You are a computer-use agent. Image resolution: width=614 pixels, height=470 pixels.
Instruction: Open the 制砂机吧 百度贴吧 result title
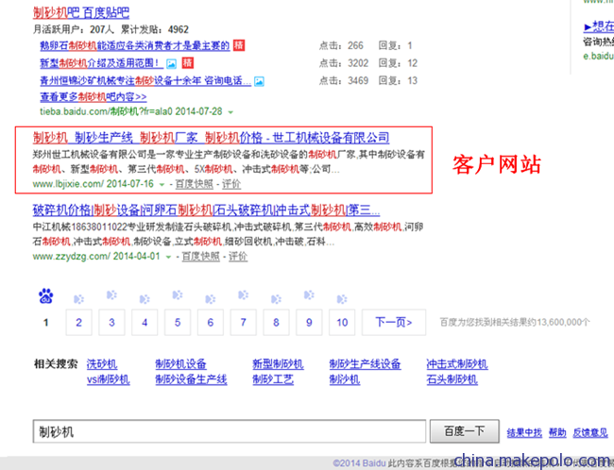[81, 13]
